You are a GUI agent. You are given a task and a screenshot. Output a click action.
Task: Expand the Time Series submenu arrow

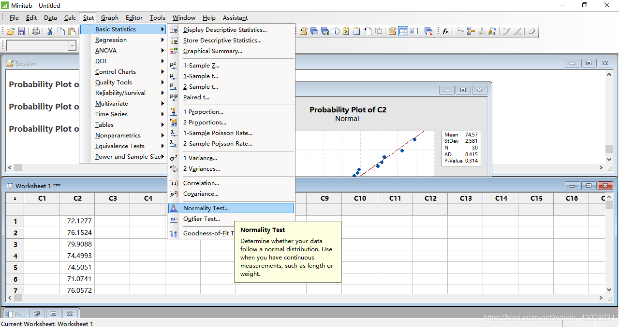tap(163, 114)
